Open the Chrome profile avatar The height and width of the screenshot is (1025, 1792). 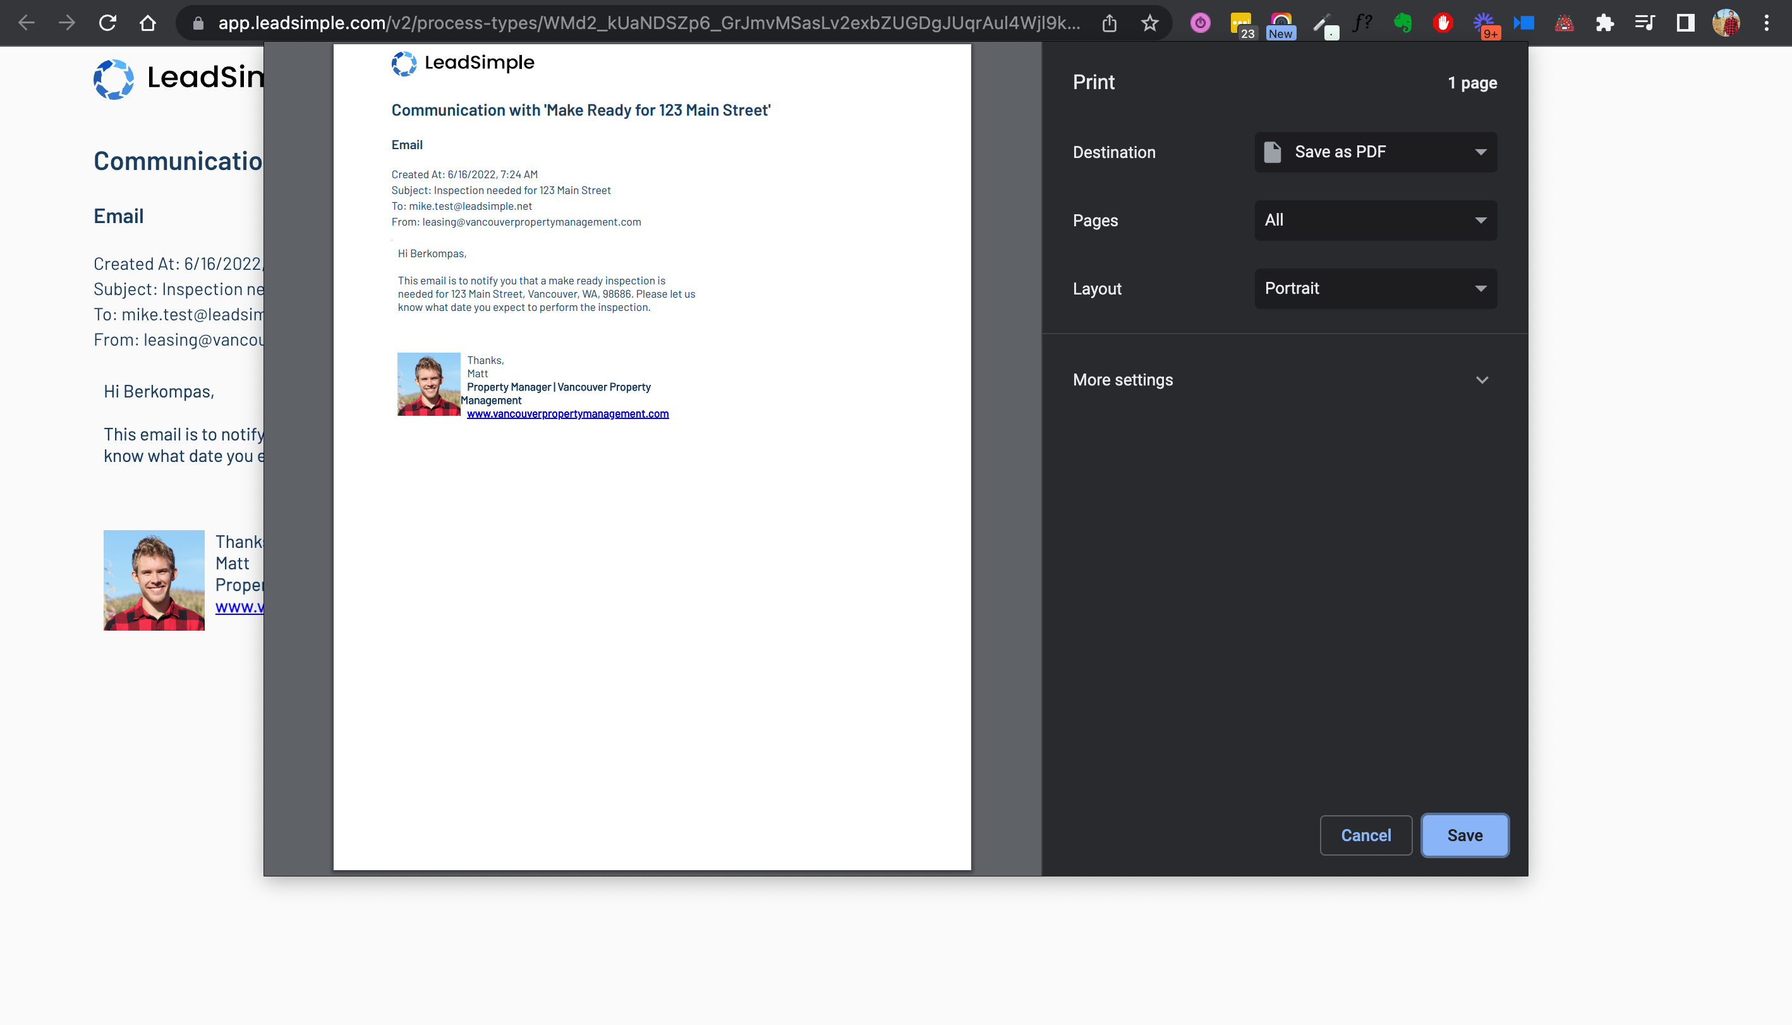[x=1726, y=23]
